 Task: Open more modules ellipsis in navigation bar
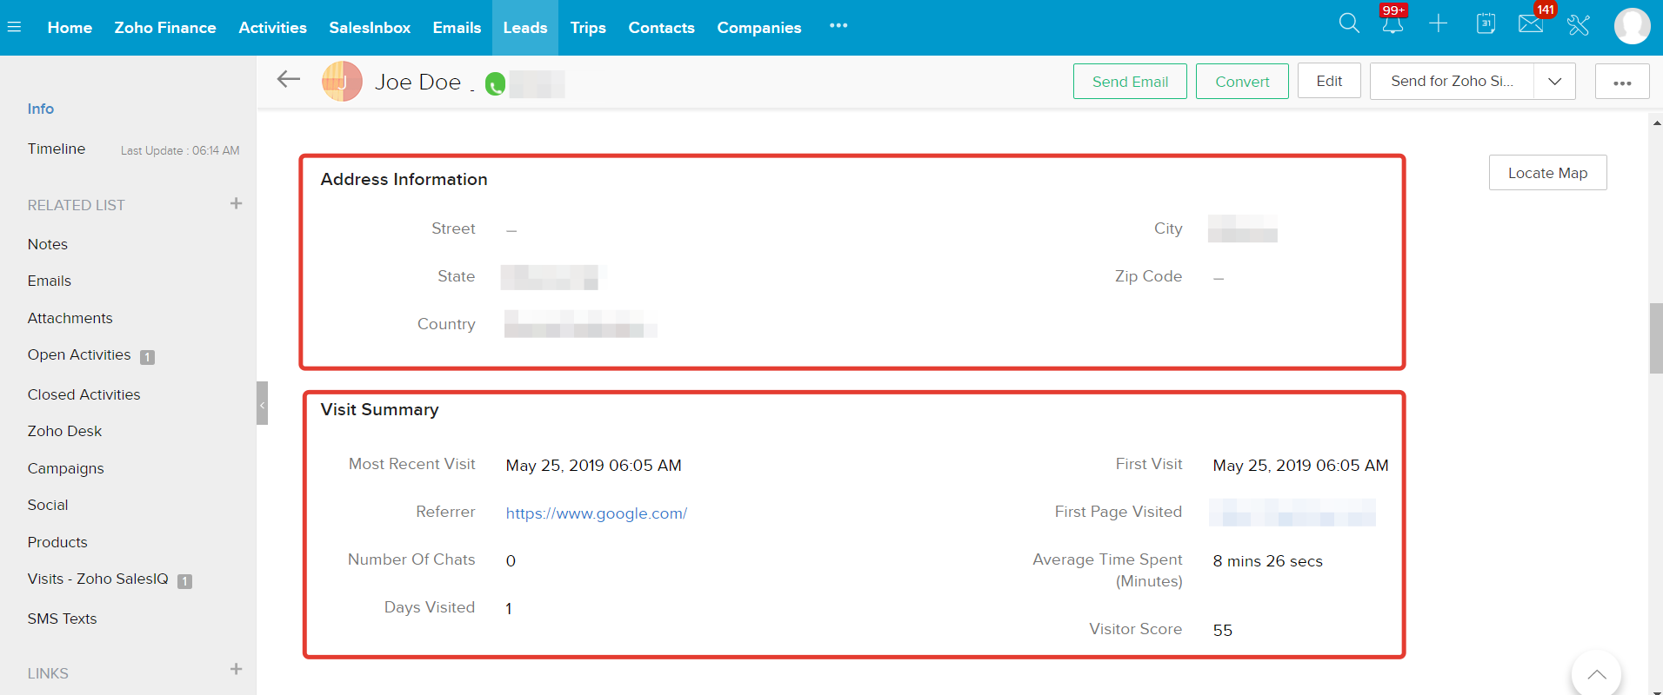click(x=838, y=26)
